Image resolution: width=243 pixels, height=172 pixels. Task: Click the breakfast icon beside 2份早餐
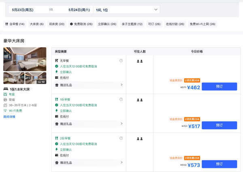[x=57, y=138]
